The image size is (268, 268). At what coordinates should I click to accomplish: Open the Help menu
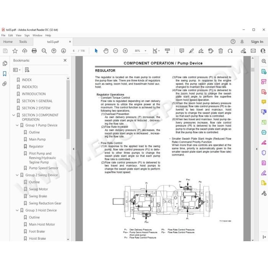pos(48,35)
